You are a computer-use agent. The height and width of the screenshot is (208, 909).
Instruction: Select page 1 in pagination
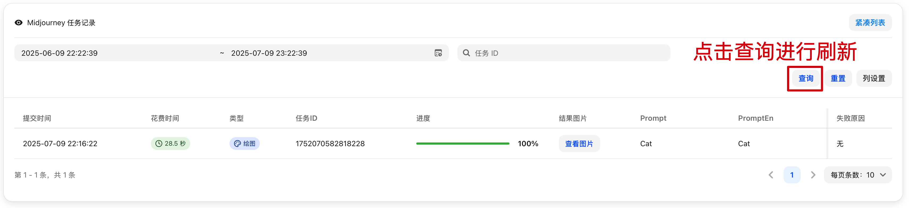(x=792, y=175)
